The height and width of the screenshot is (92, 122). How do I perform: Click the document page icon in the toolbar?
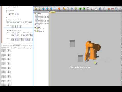(x=104, y=9)
